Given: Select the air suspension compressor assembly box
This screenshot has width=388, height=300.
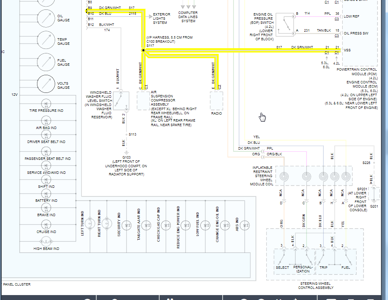Looking at the screenshot, I should [x=144, y=101].
